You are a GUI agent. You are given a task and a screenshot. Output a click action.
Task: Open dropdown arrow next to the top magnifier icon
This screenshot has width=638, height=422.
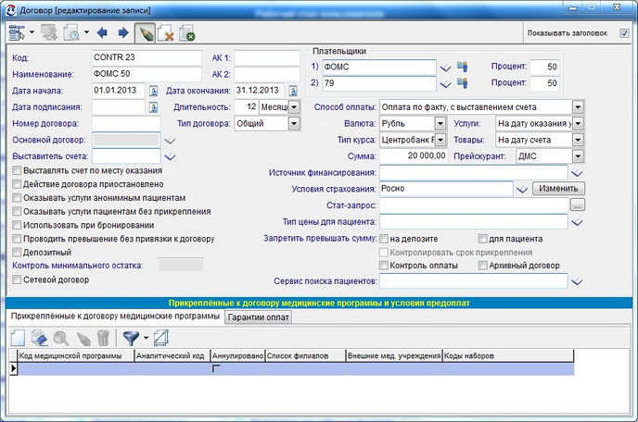point(86,32)
